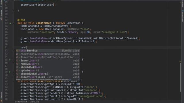Viewport: 184px width, 103px height.
Task: Pick assertUserFields(User user) from the completion list
Action: [x=48, y=77]
